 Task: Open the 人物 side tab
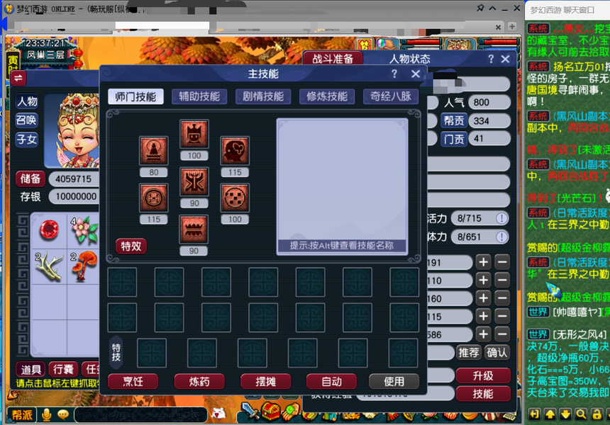pos(27,101)
